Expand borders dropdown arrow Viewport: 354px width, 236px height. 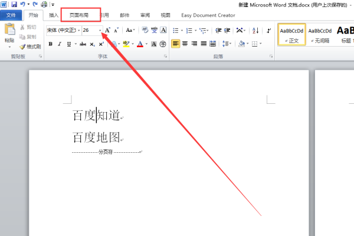pyautogui.click(x=261, y=44)
